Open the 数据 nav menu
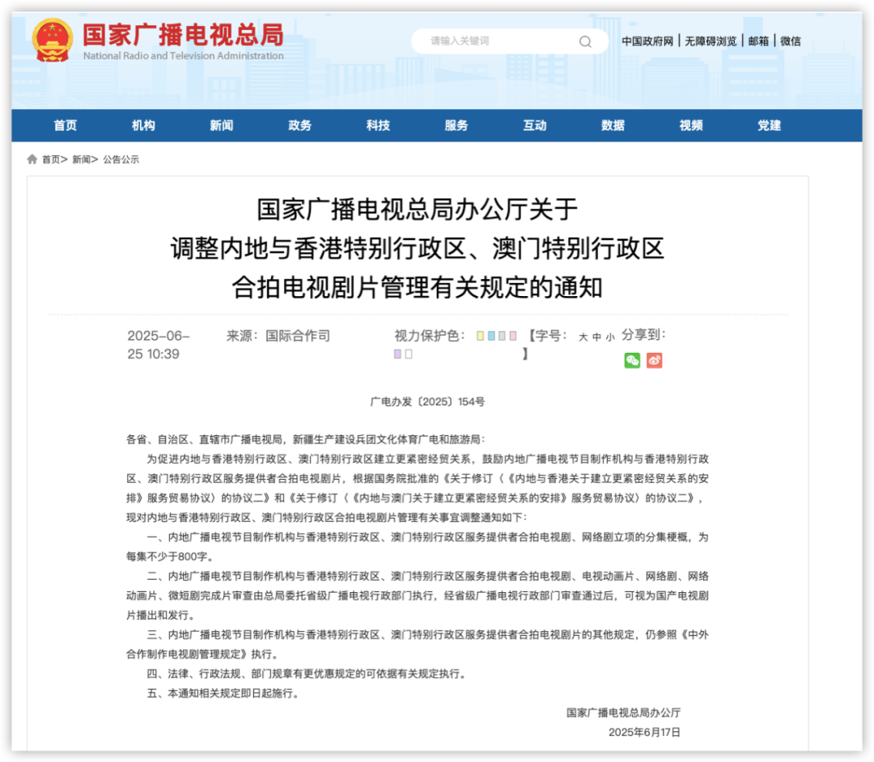 pyautogui.click(x=613, y=125)
